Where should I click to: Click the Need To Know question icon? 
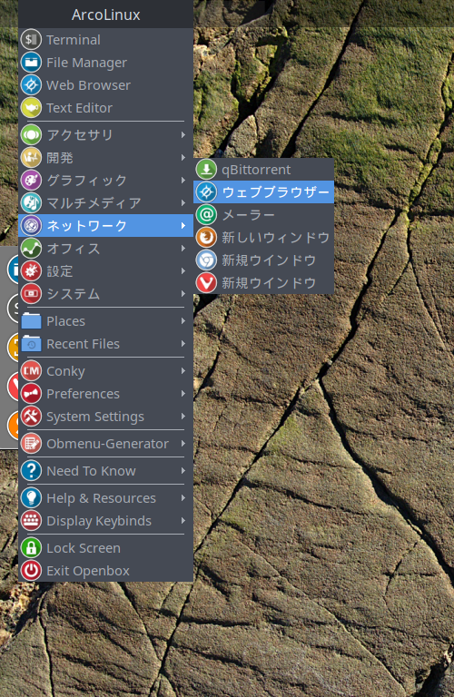pyautogui.click(x=31, y=470)
